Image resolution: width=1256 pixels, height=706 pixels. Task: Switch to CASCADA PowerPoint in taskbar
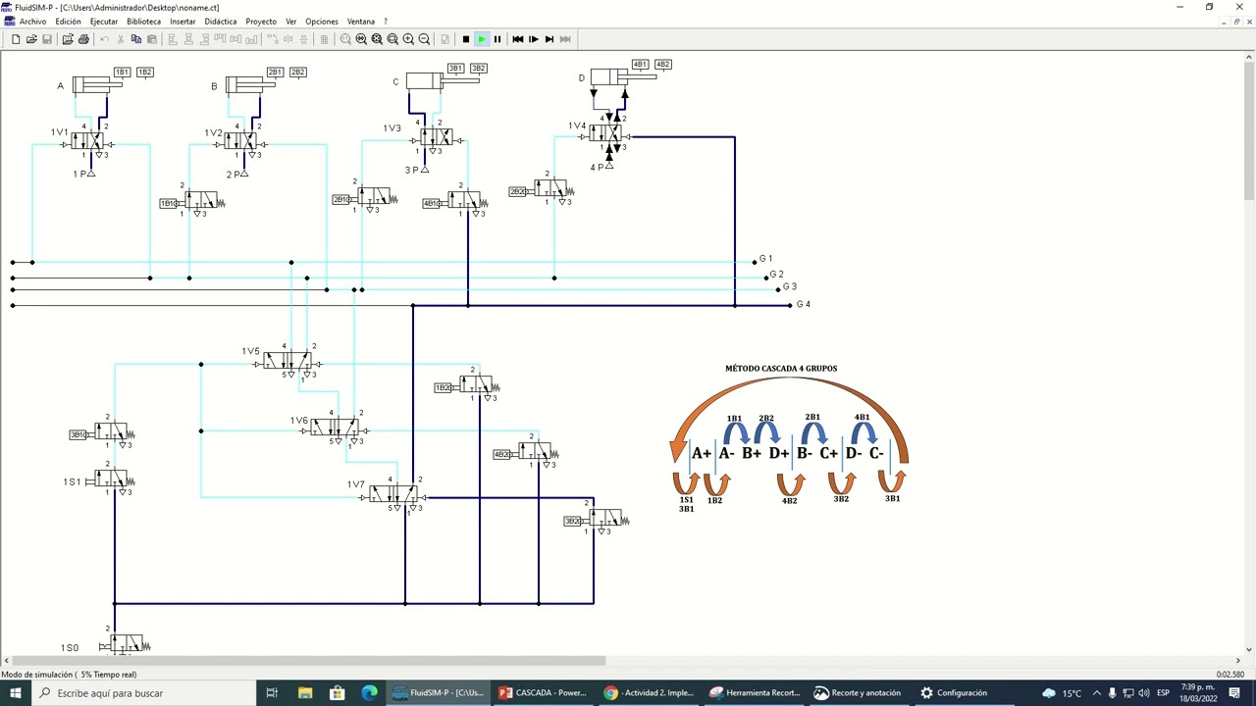pyautogui.click(x=543, y=692)
